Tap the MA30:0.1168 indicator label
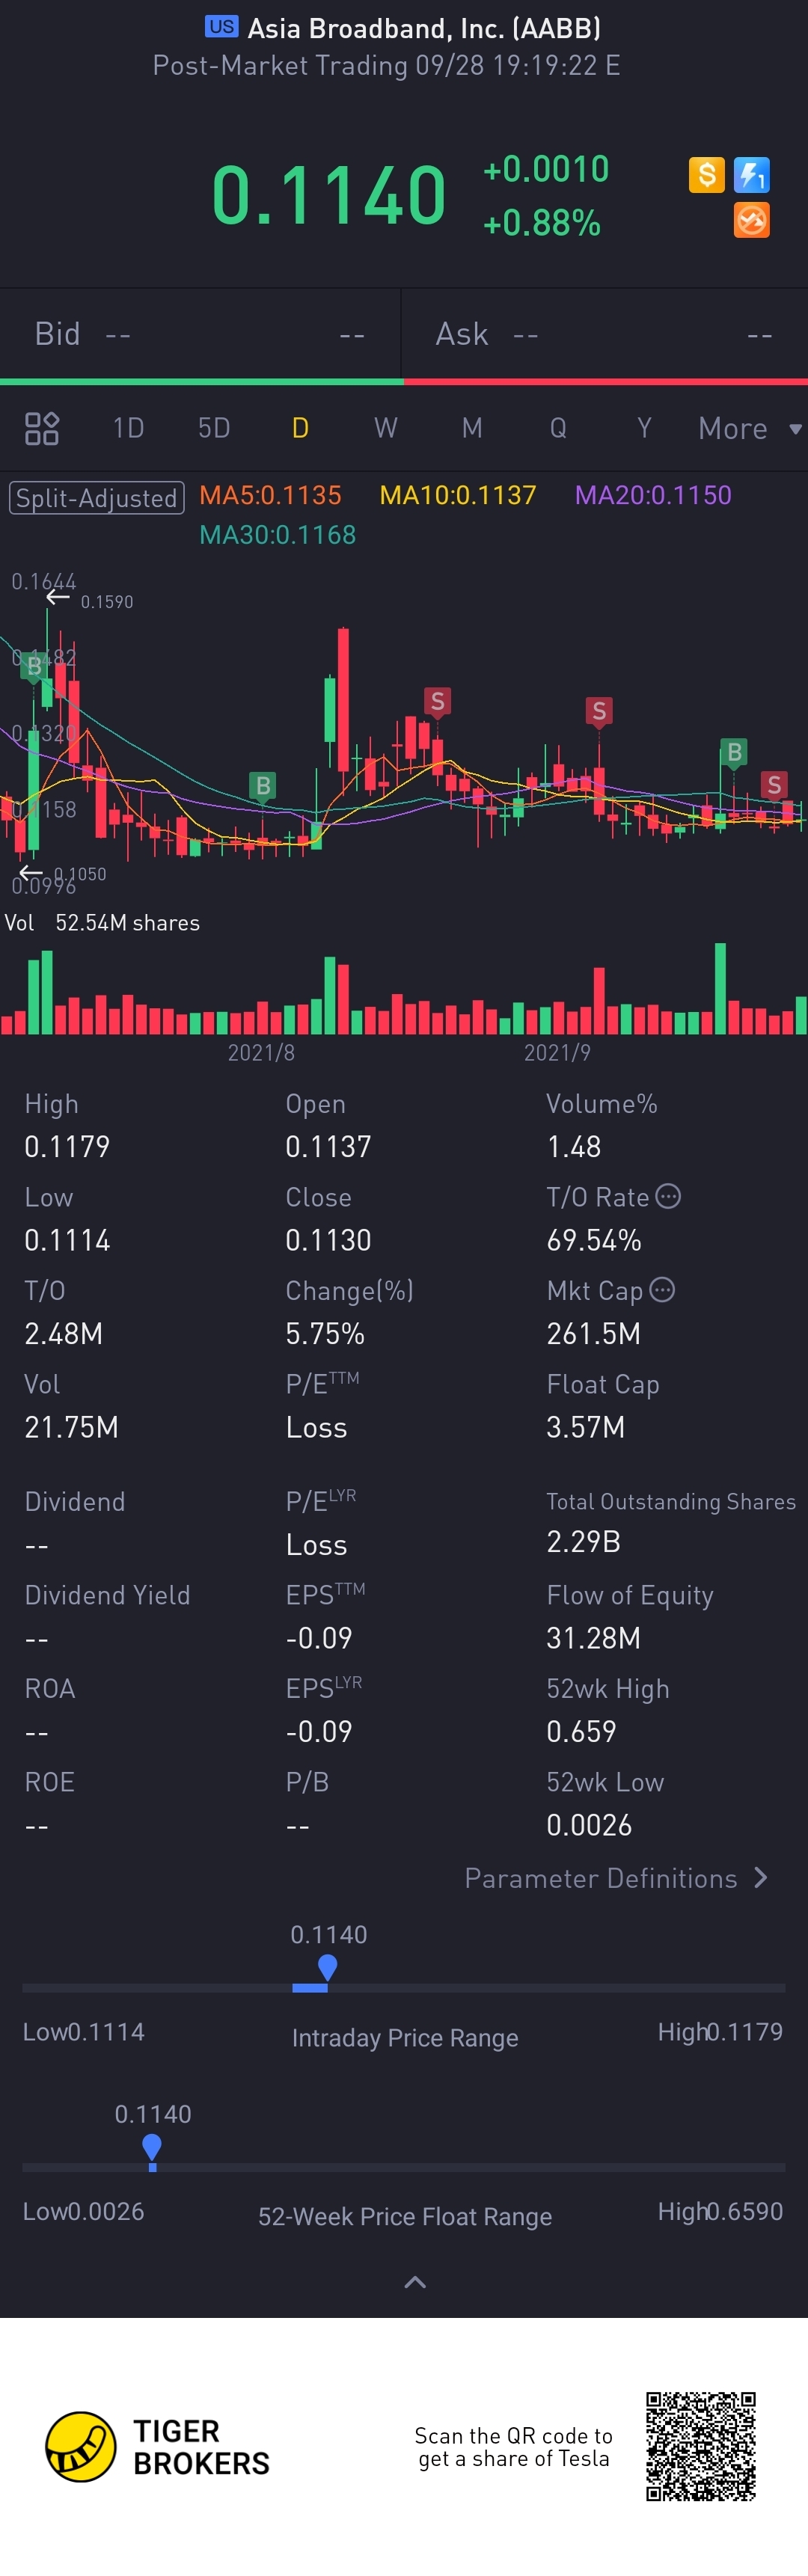The height and width of the screenshot is (2576, 808). (278, 535)
